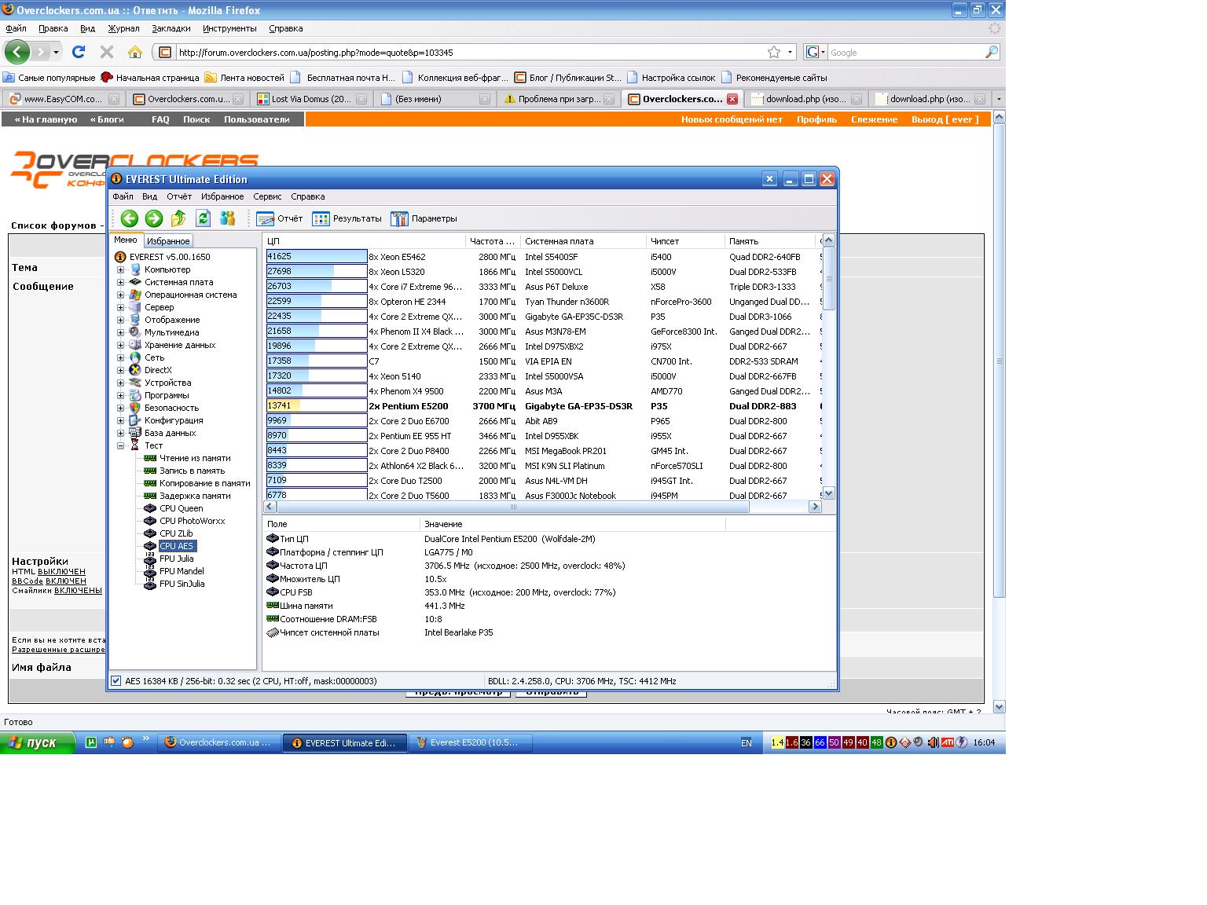
Task: Click Firefox reload page icon
Action: click(x=79, y=52)
